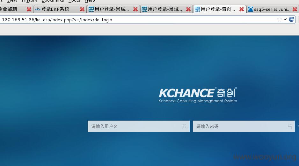The image size is (299, 166).
Task: Open the History menu
Action: pos(29,1)
